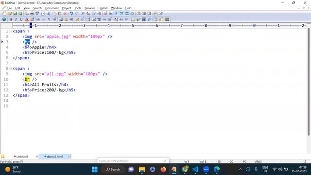Redo the last undone edit

(x=77, y=14)
